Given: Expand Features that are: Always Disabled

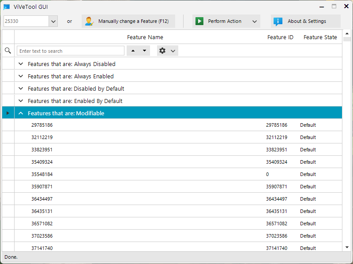Looking at the screenshot, I should coord(21,64).
